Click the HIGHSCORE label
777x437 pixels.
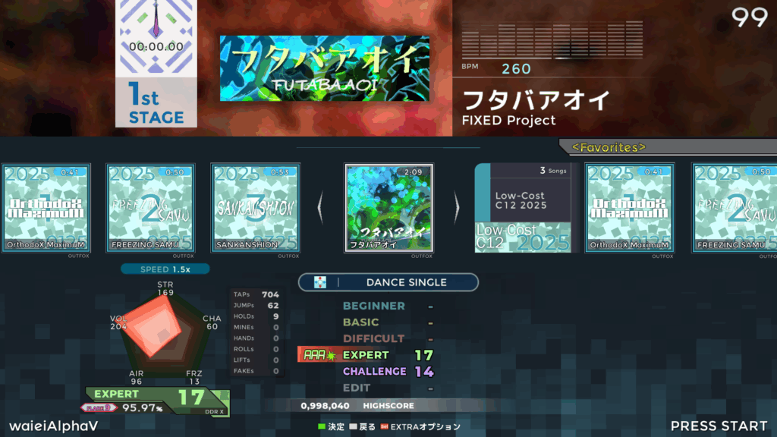[388, 406]
